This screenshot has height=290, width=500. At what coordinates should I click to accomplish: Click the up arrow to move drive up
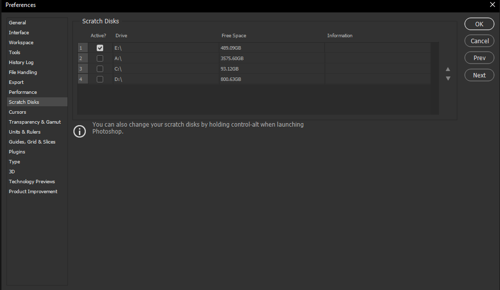448,70
